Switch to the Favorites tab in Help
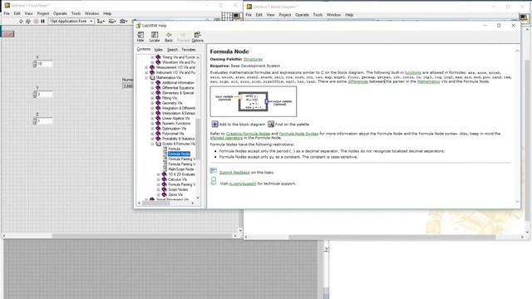This screenshot has height=299, width=532. [x=189, y=50]
